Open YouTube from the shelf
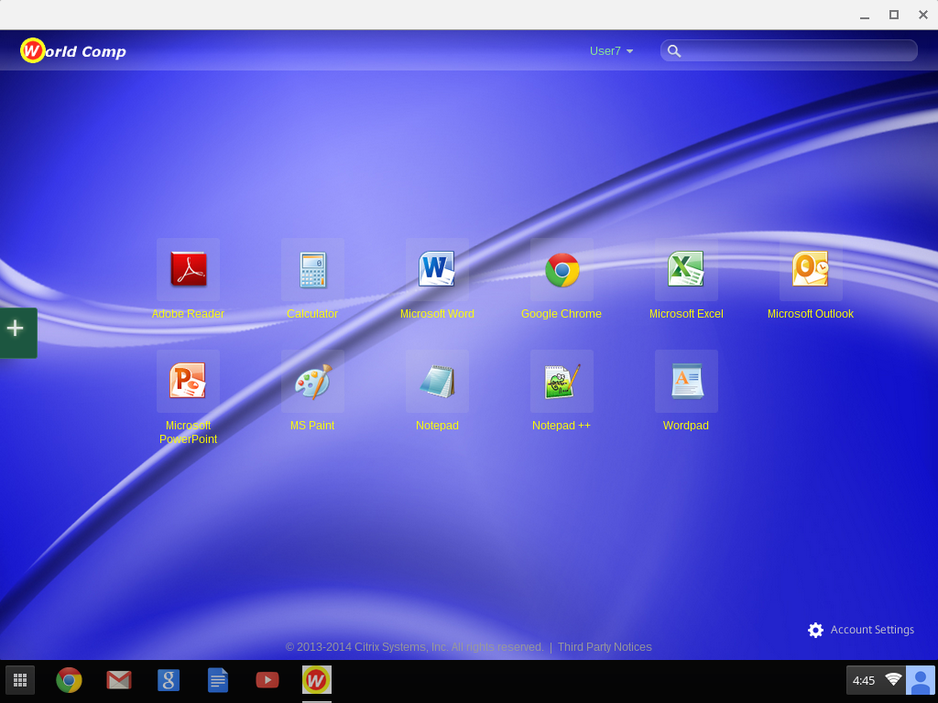 pyautogui.click(x=267, y=680)
